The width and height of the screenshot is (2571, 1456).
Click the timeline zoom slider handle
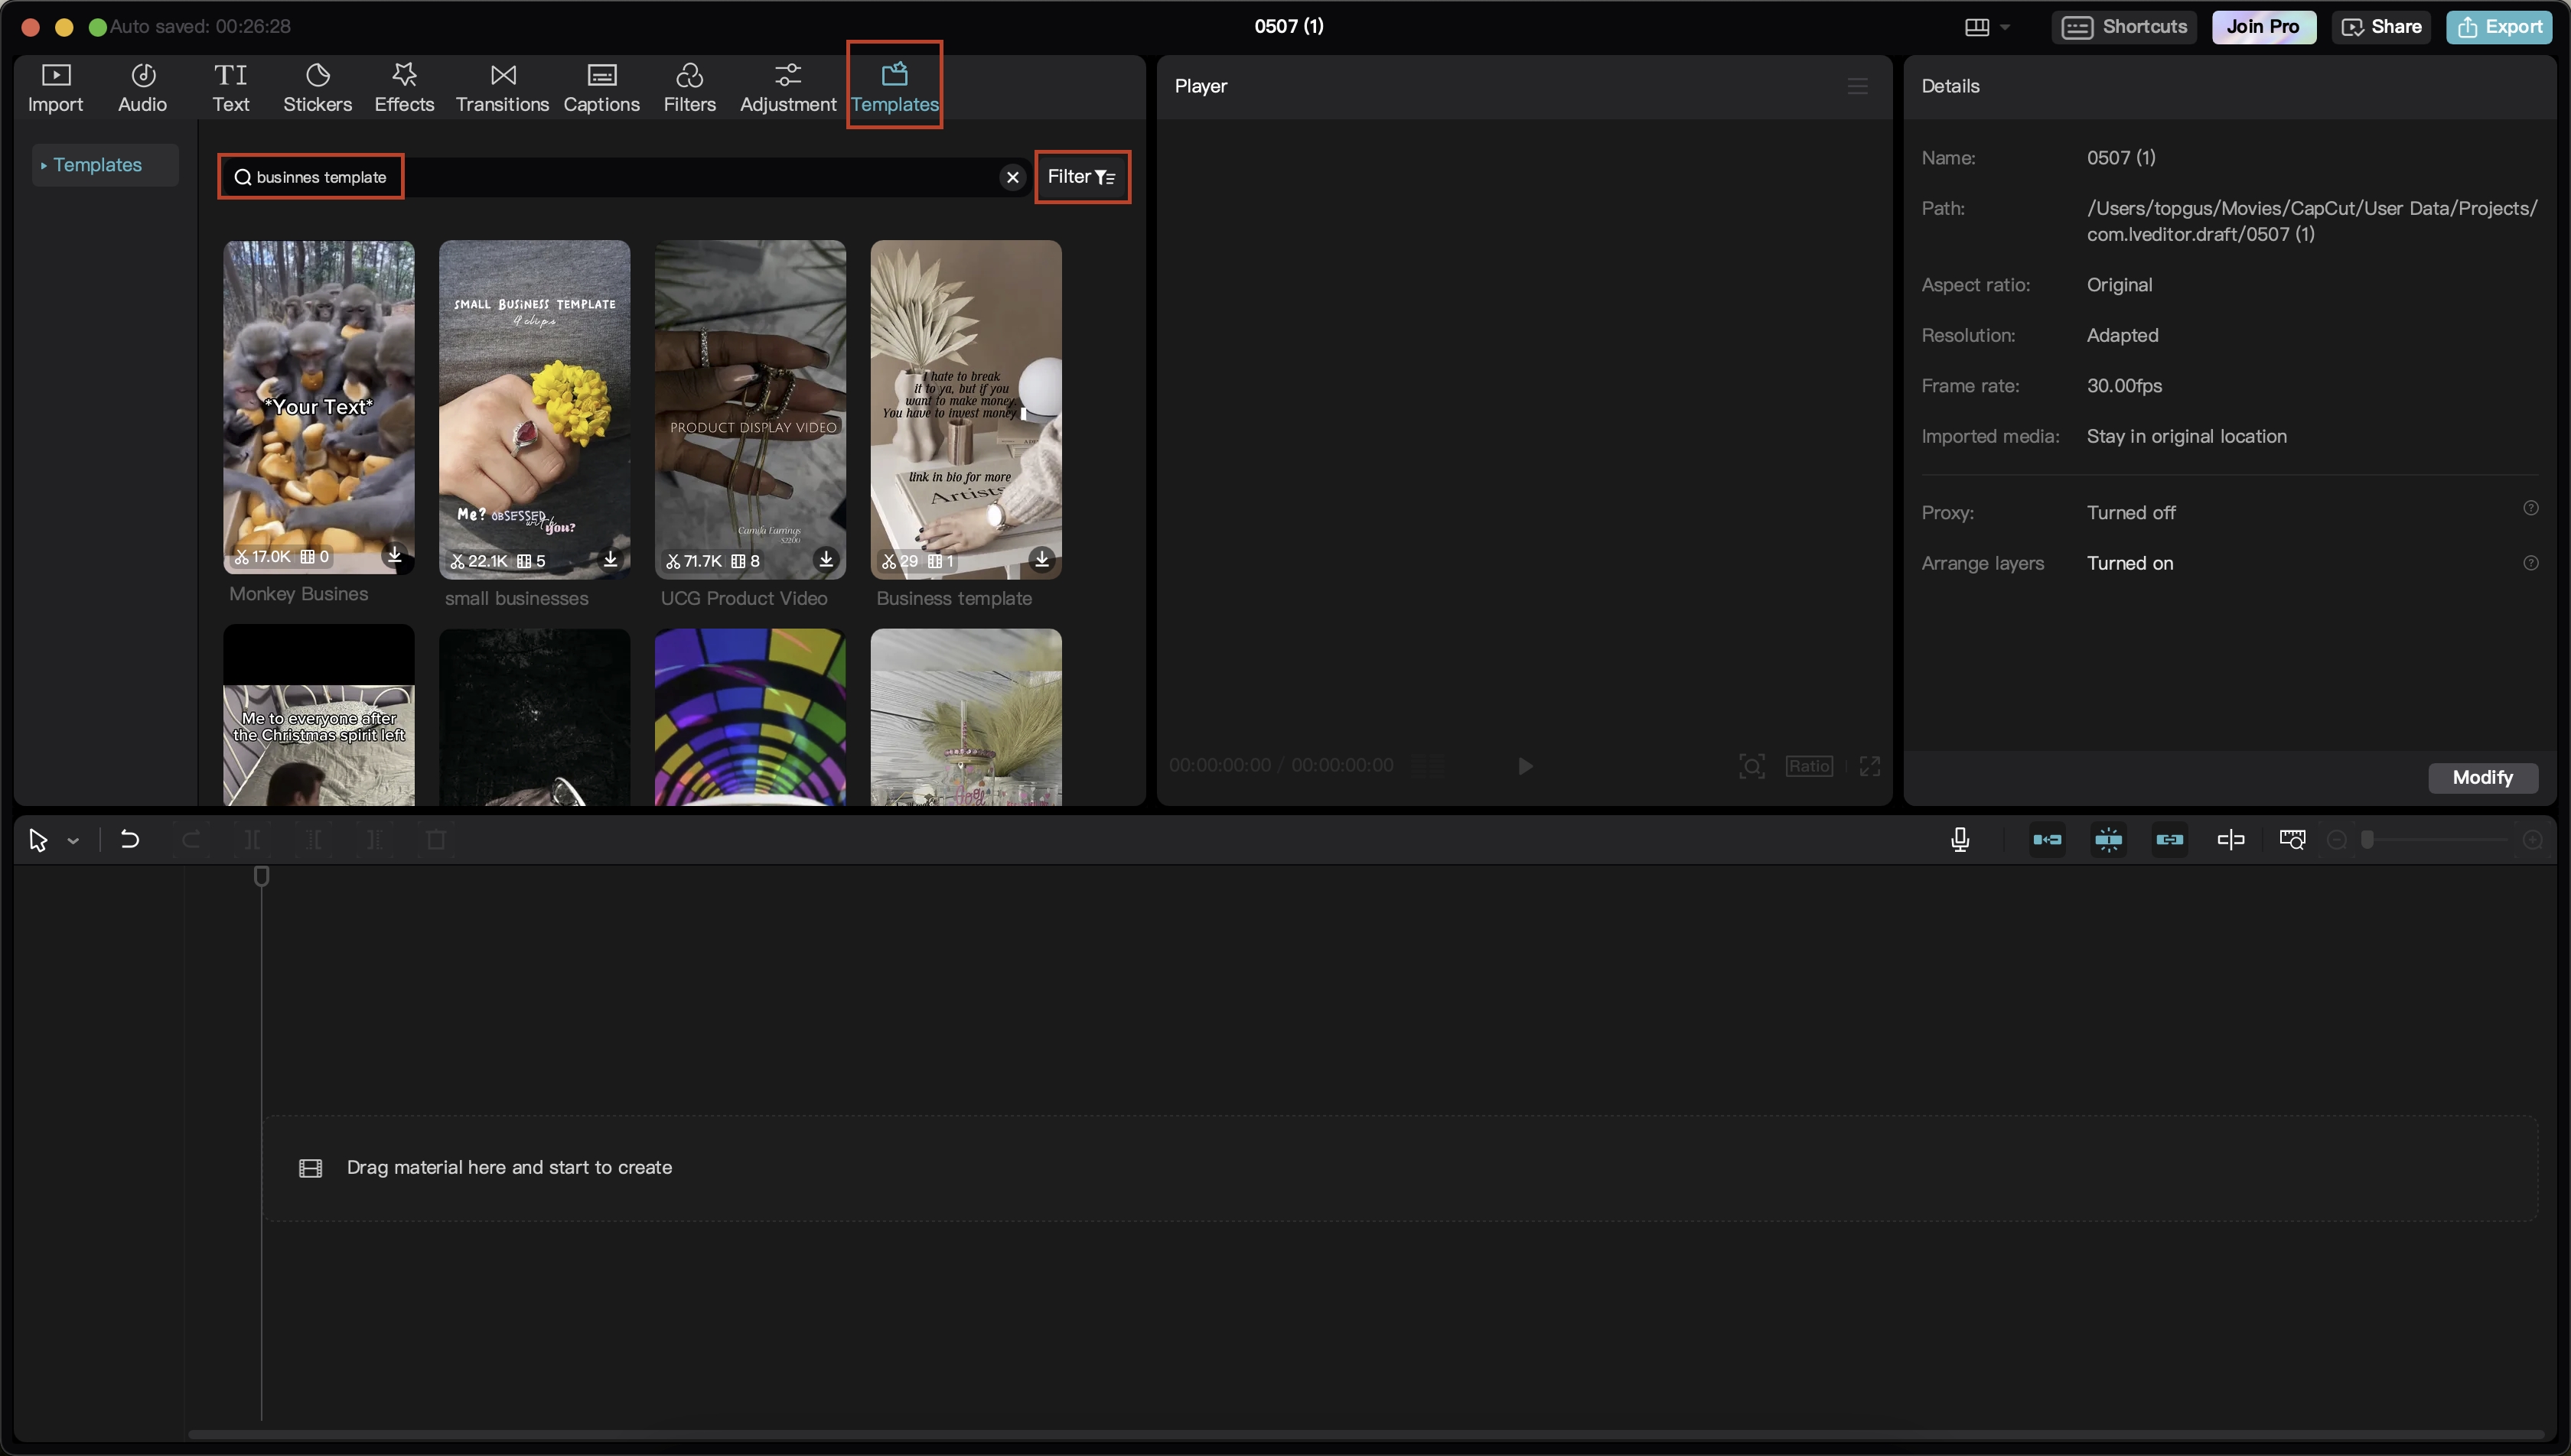point(2367,840)
